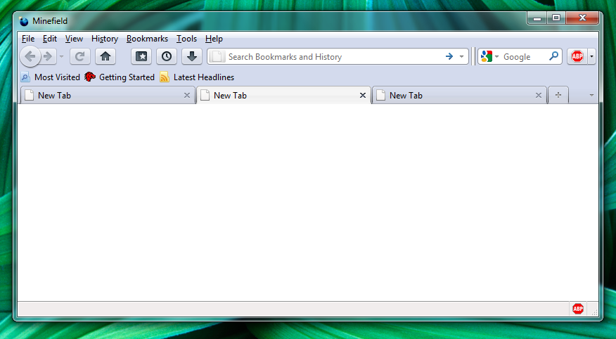The image size is (616, 339).
Task: Click the Forward navigation arrow button
Action: click(x=48, y=56)
